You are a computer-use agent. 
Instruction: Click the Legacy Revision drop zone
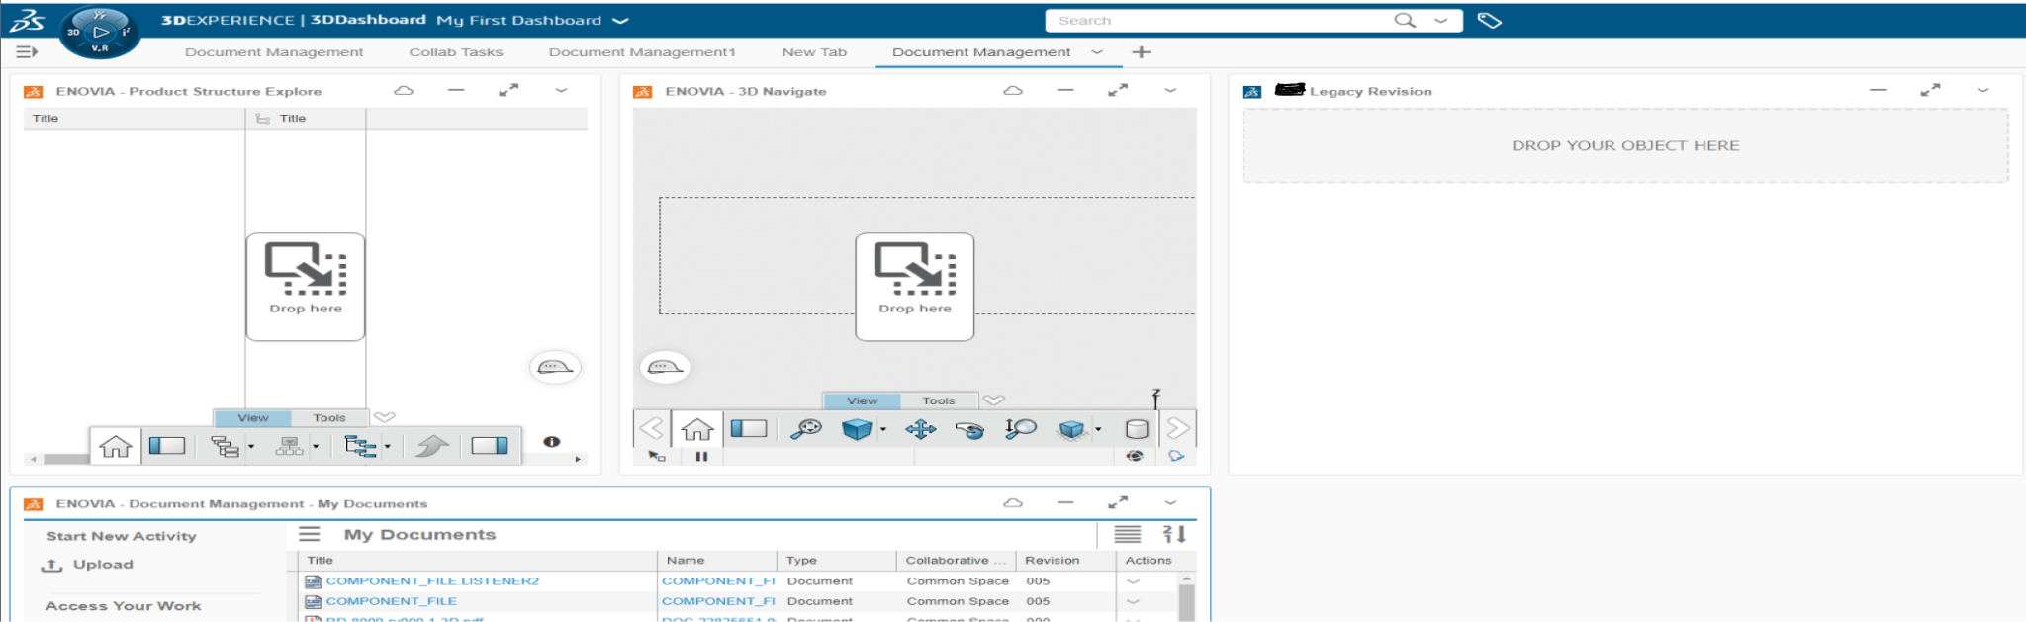(1625, 145)
